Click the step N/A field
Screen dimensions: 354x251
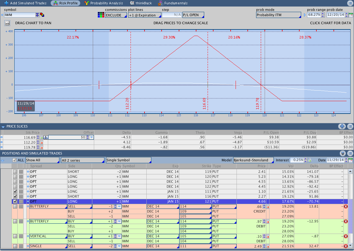(172, 15)
